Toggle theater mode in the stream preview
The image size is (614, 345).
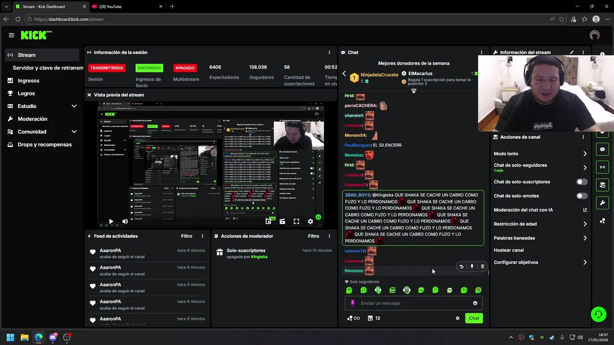[282, 221]
